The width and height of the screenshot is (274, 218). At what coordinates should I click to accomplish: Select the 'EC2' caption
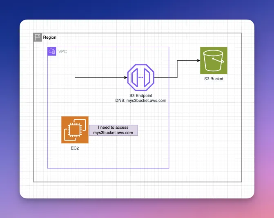(75, 148)
